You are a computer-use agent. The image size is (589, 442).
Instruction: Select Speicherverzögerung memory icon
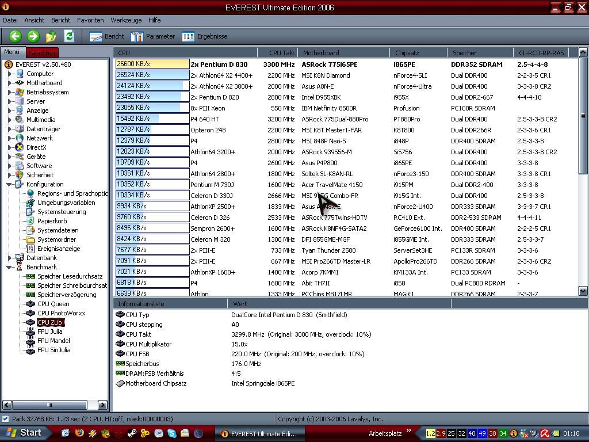tap(30, 295)
